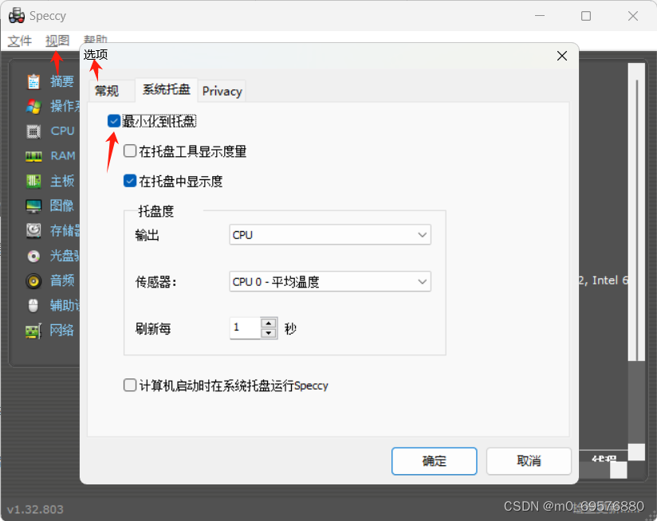Confirm with the 确定 button
The width and height of the screenshot is (657, 521).
[435, 461]
